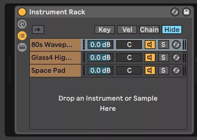Mute the Space Pad chain

(150, 70)
